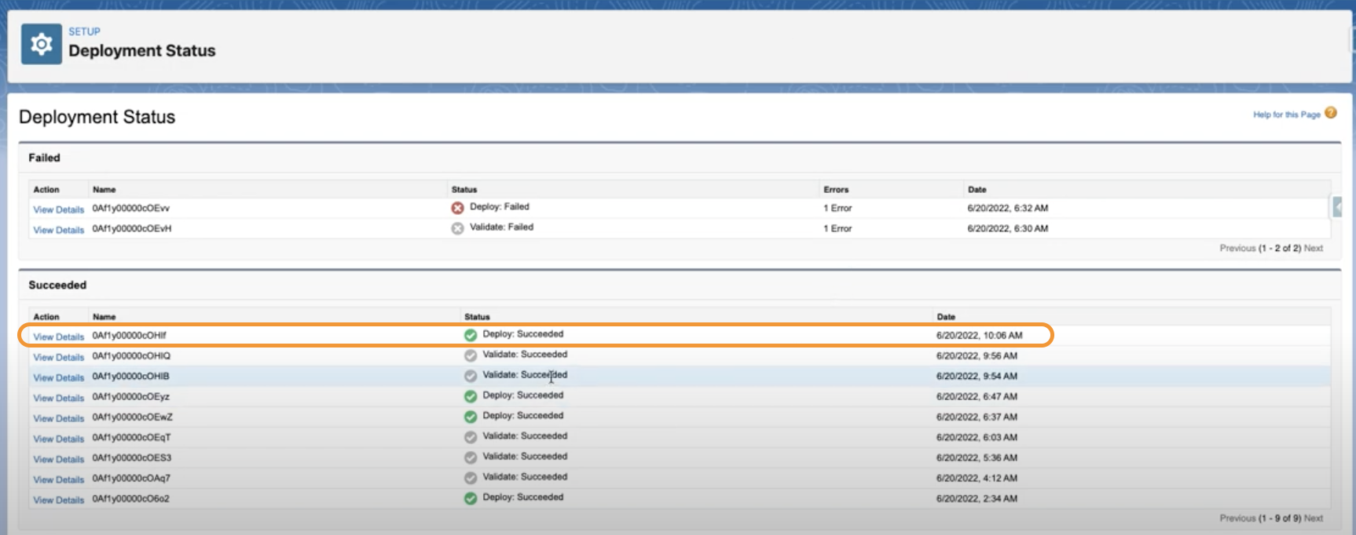Click failed status icon for 0Af1y00000cOEvv

pos(457,208)
